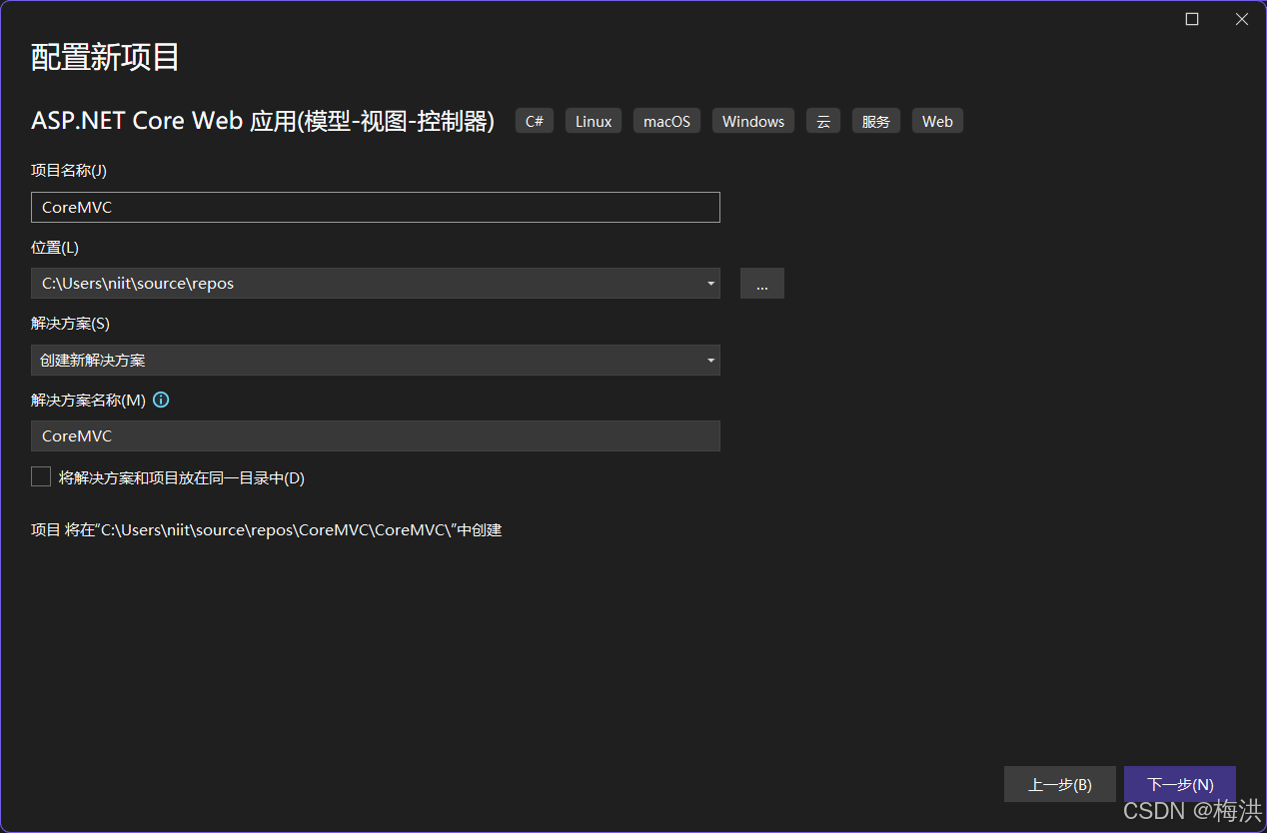1267x833 pixels.
Task: Click the Linux tag
Action: (594, 121)
